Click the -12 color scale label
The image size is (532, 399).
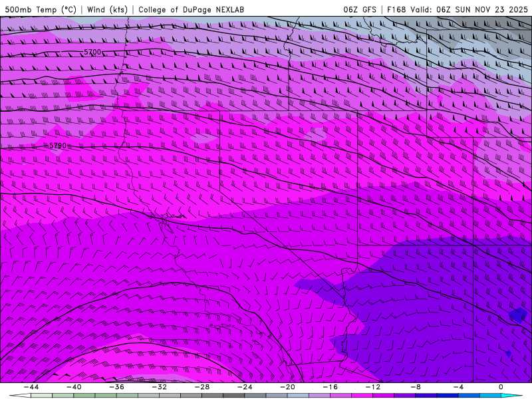coord(373,387)
